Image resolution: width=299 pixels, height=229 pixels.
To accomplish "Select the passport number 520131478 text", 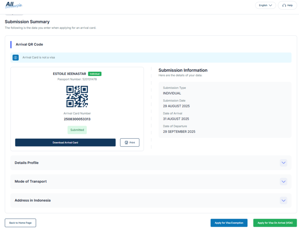I will [77, 79].
